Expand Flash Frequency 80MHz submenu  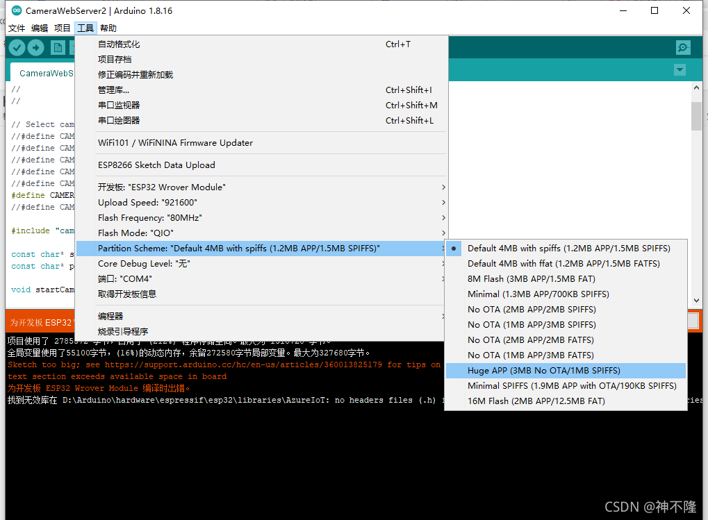tap(261, 218)
